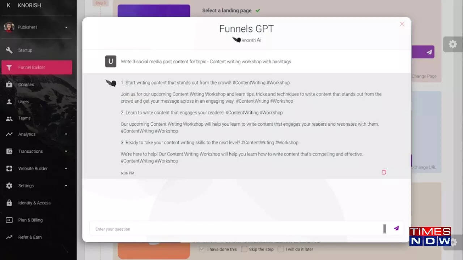Expand the Publisher1 account dropdown

click(66, 27)
